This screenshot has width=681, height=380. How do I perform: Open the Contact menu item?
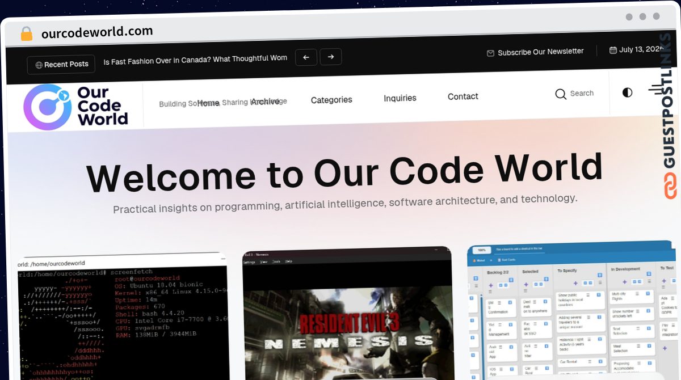[x=463, y=96]
